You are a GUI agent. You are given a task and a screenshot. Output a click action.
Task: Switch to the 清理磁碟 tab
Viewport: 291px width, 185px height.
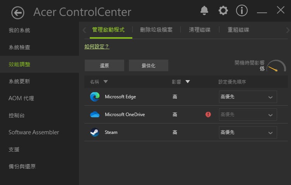coord(200,30)
